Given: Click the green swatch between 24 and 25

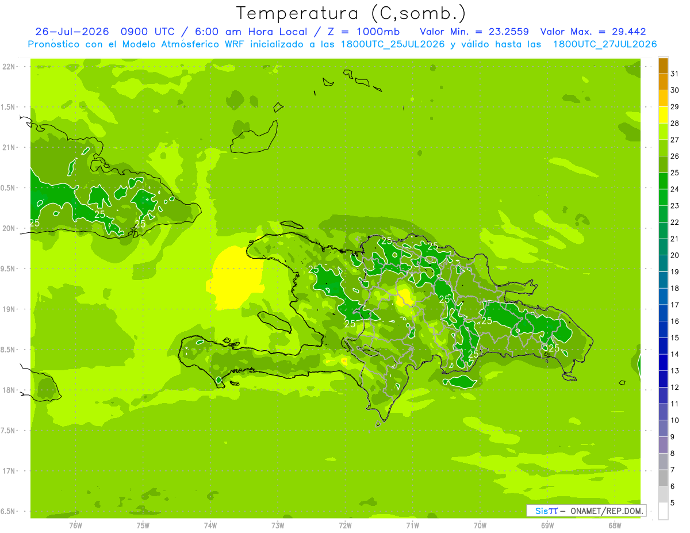Looking at the screenshot, I should (663, 181).
